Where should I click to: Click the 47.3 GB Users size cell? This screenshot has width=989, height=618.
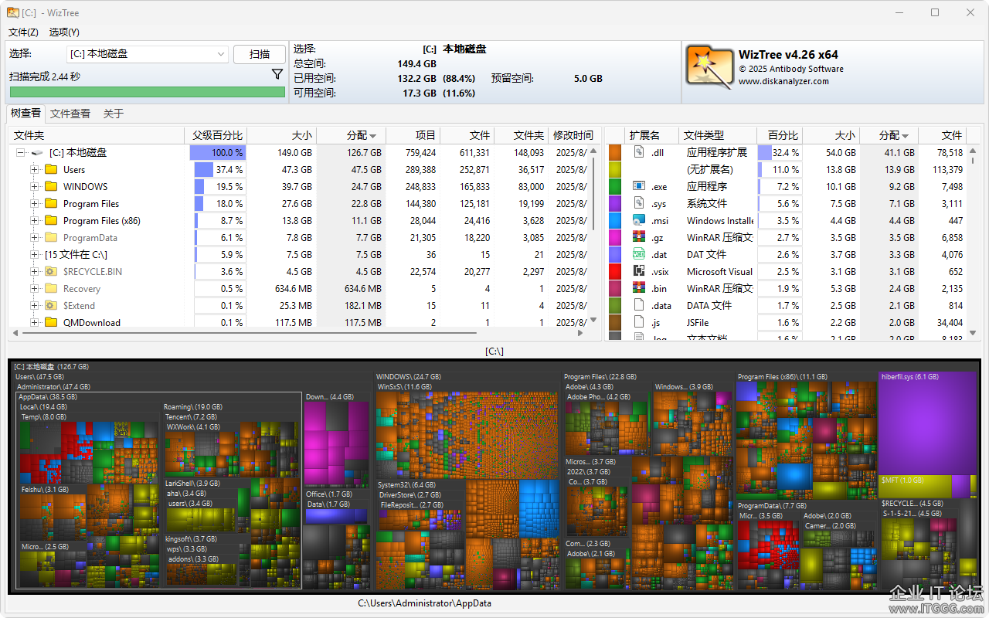(x=282, y=169)
